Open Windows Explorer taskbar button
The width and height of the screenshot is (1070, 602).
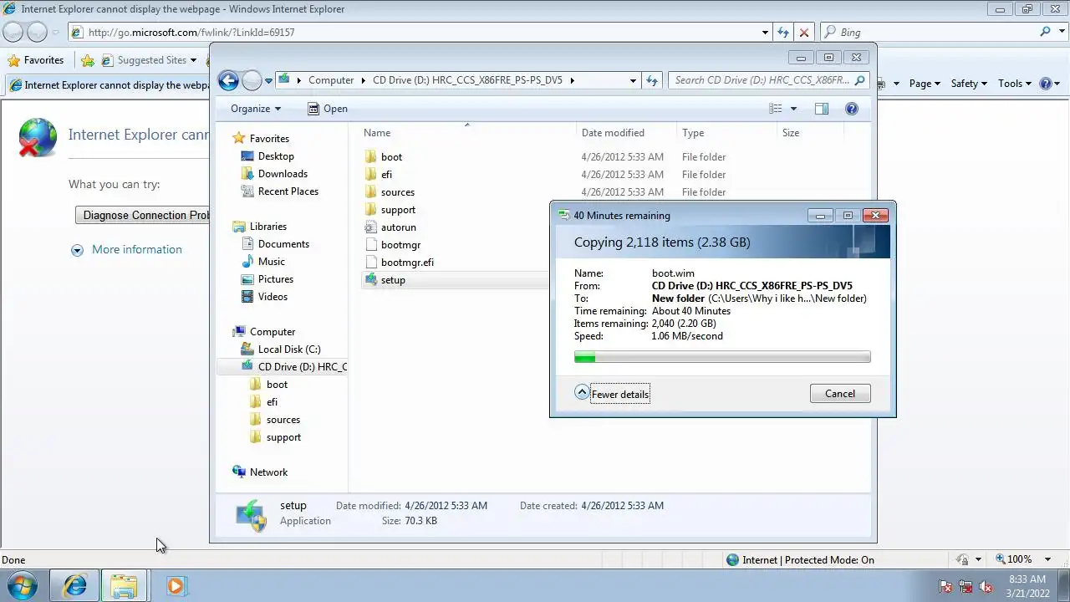tap(124, 585)
